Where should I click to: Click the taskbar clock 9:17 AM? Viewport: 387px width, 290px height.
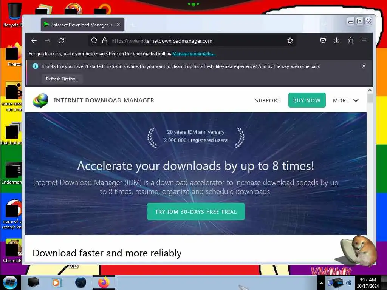pos(367,283)
